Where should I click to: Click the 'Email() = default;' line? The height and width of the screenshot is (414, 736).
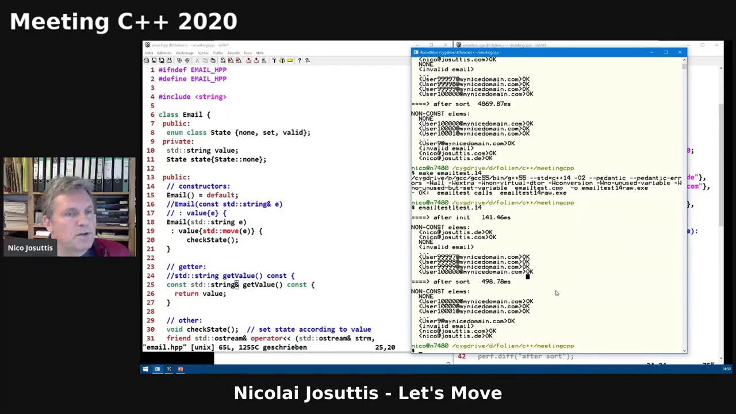tap(202, 195)
